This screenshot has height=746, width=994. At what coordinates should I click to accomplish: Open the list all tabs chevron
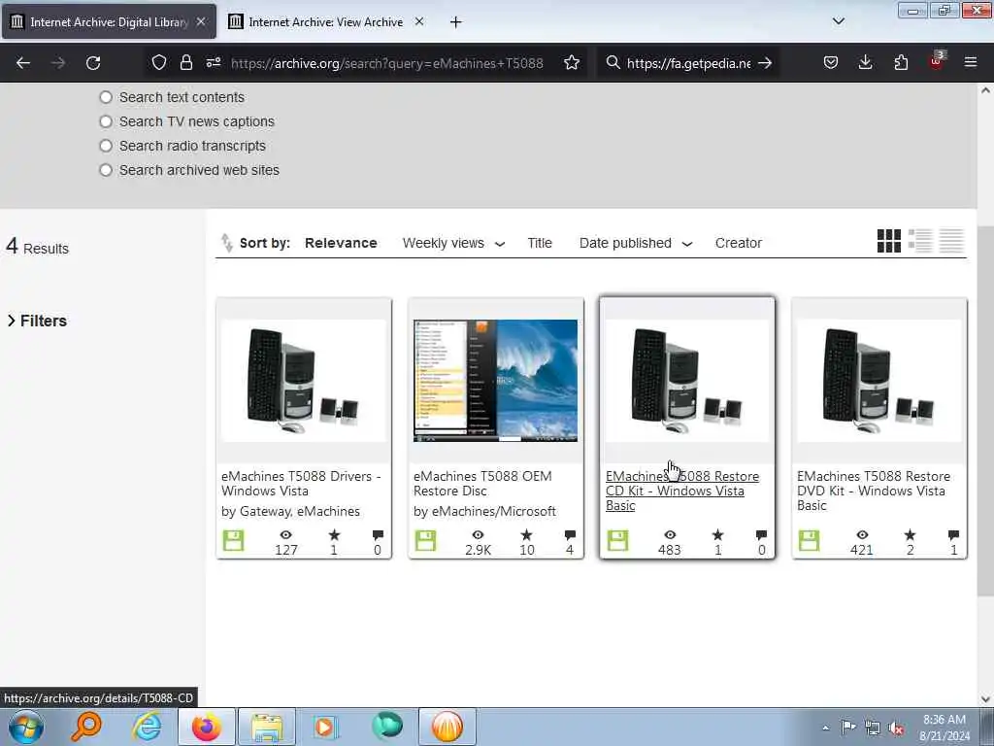838,21
